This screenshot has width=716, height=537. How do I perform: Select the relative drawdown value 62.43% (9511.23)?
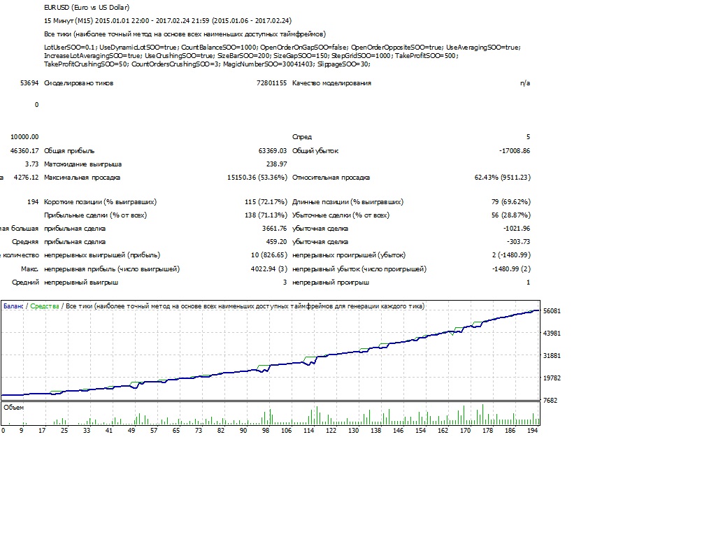click(502, 177)
